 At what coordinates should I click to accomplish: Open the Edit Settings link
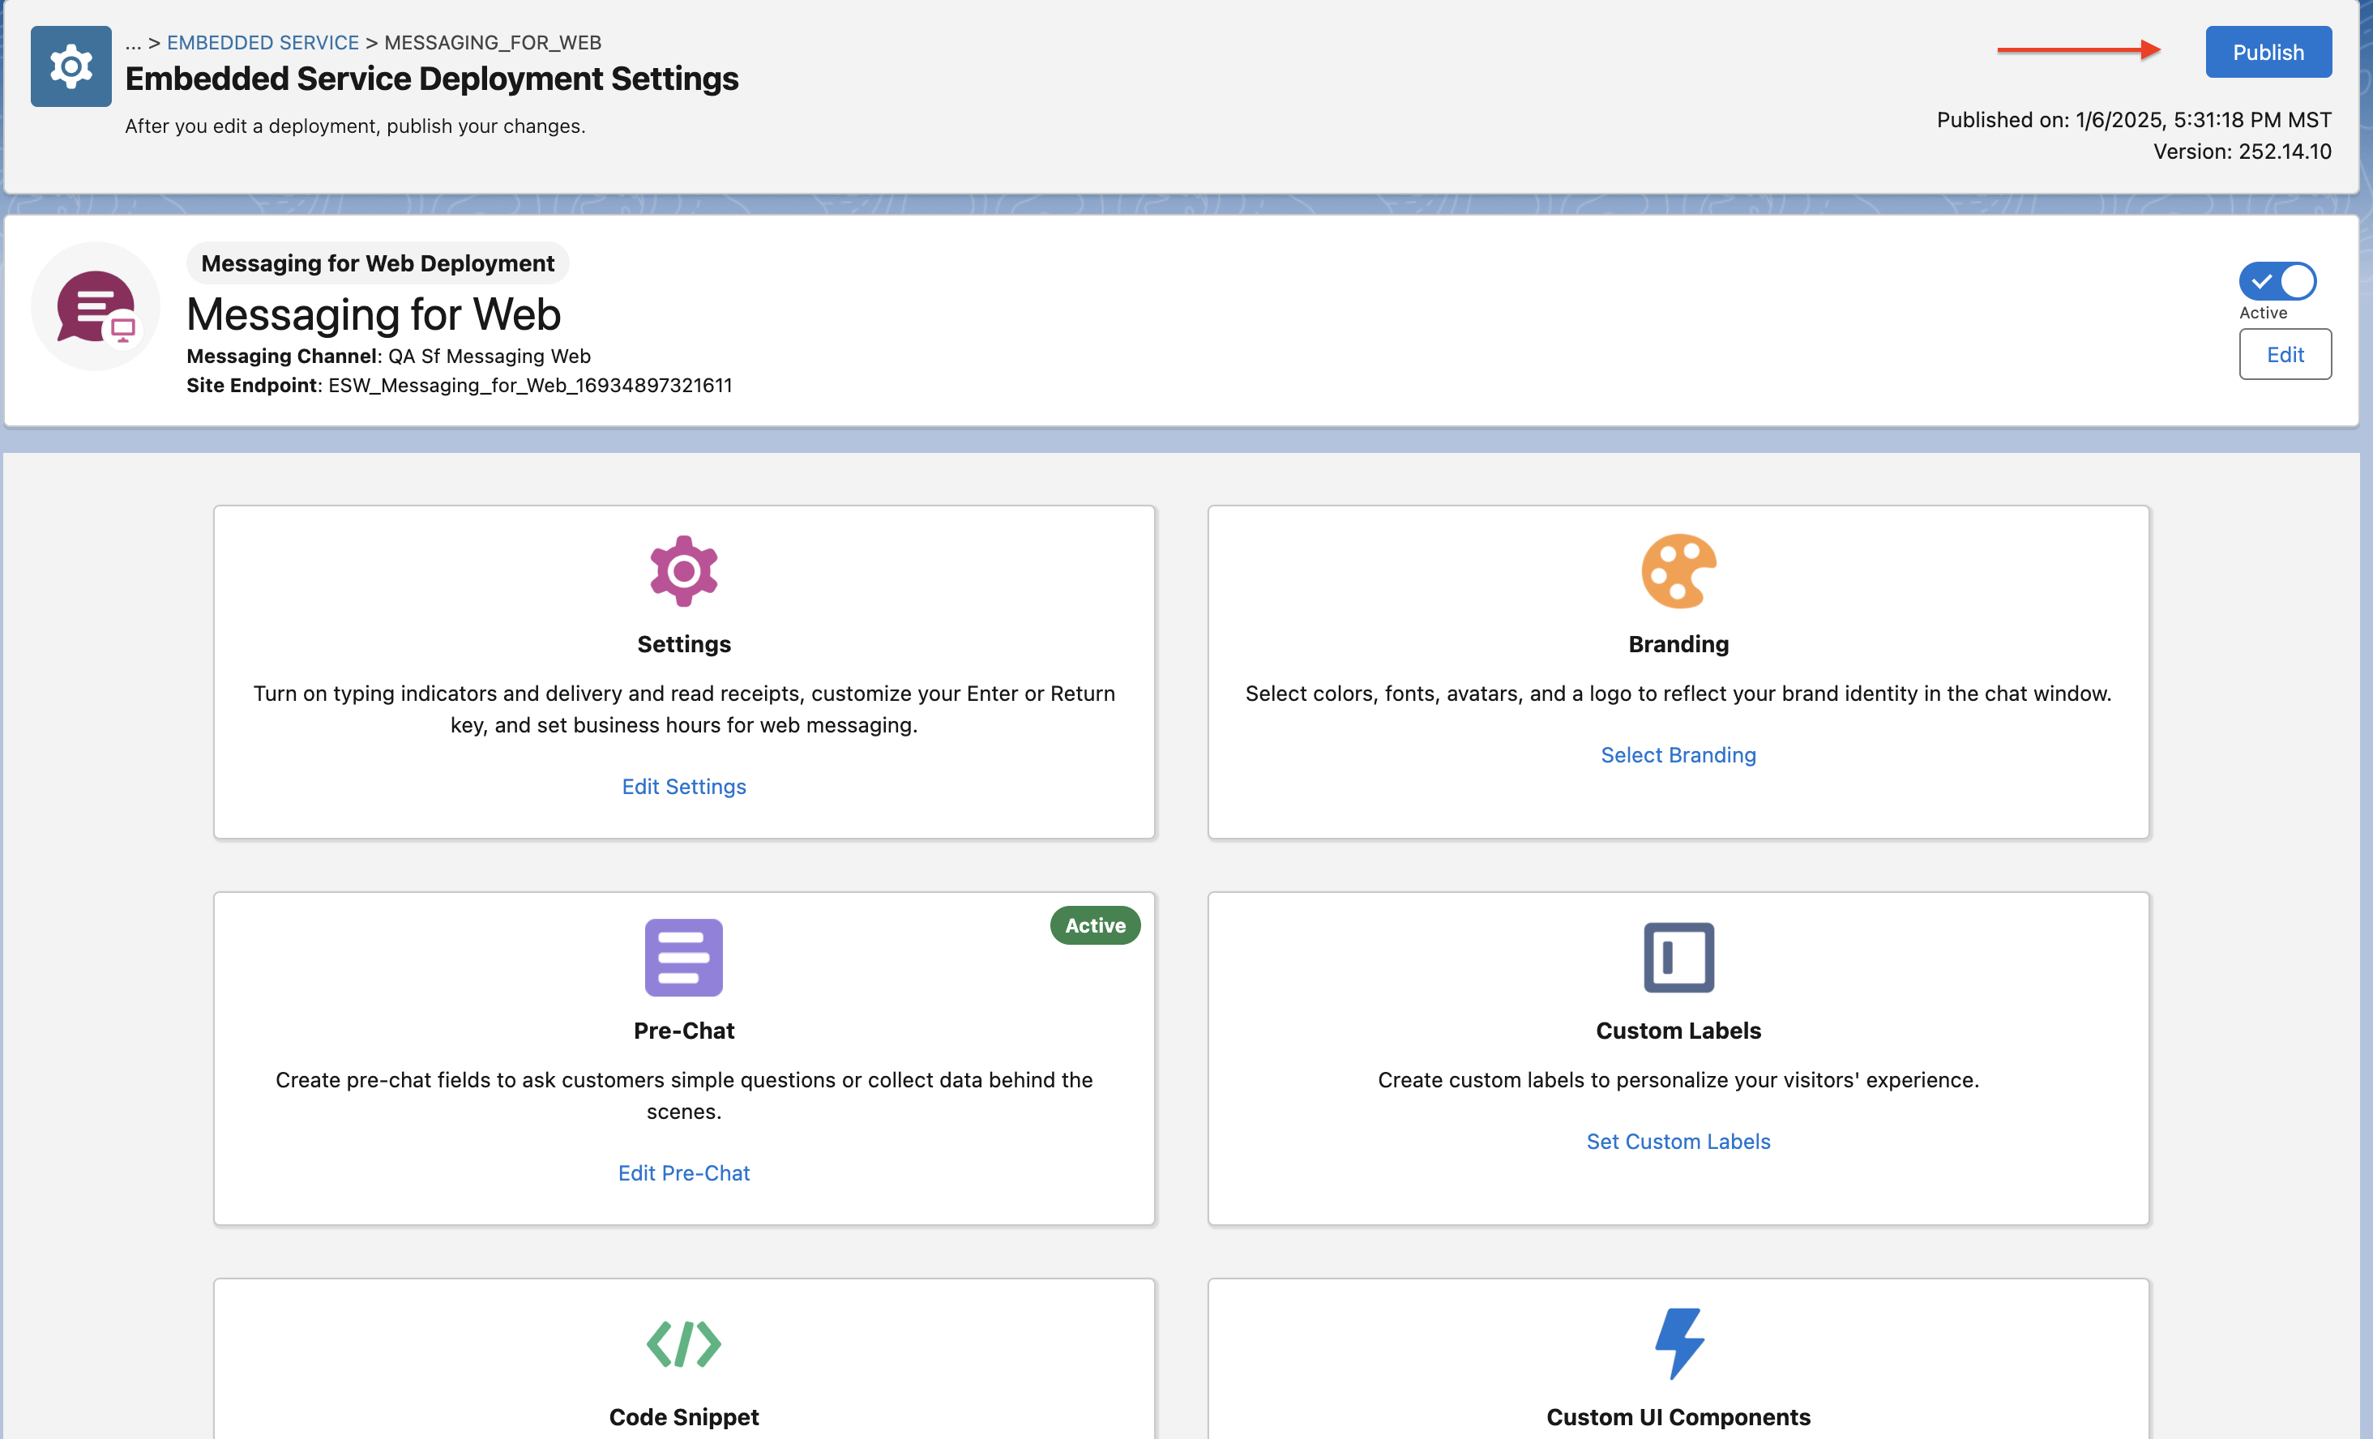coord(684,787)
